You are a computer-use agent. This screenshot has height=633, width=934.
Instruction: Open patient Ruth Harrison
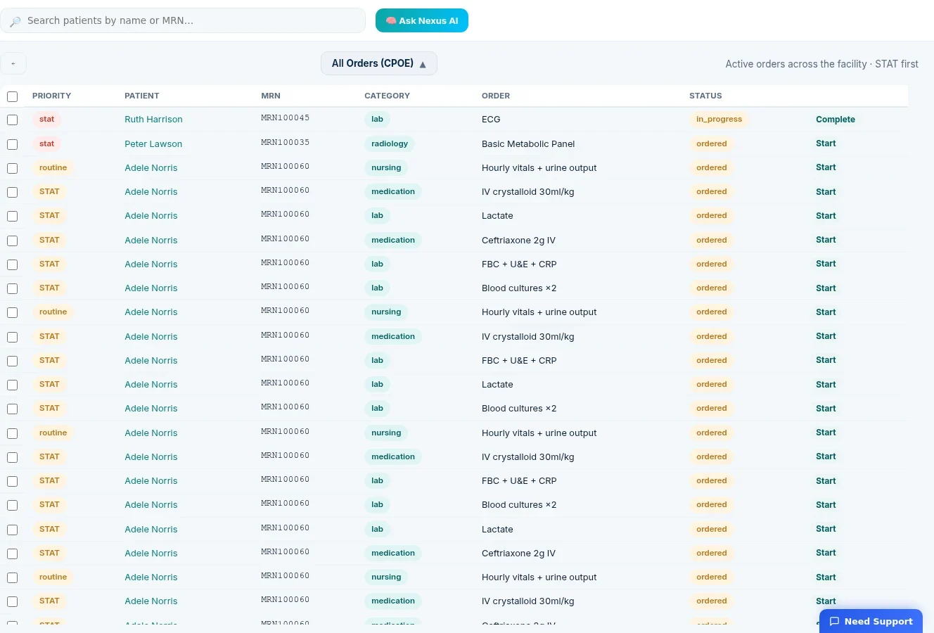tap(153, 120)
